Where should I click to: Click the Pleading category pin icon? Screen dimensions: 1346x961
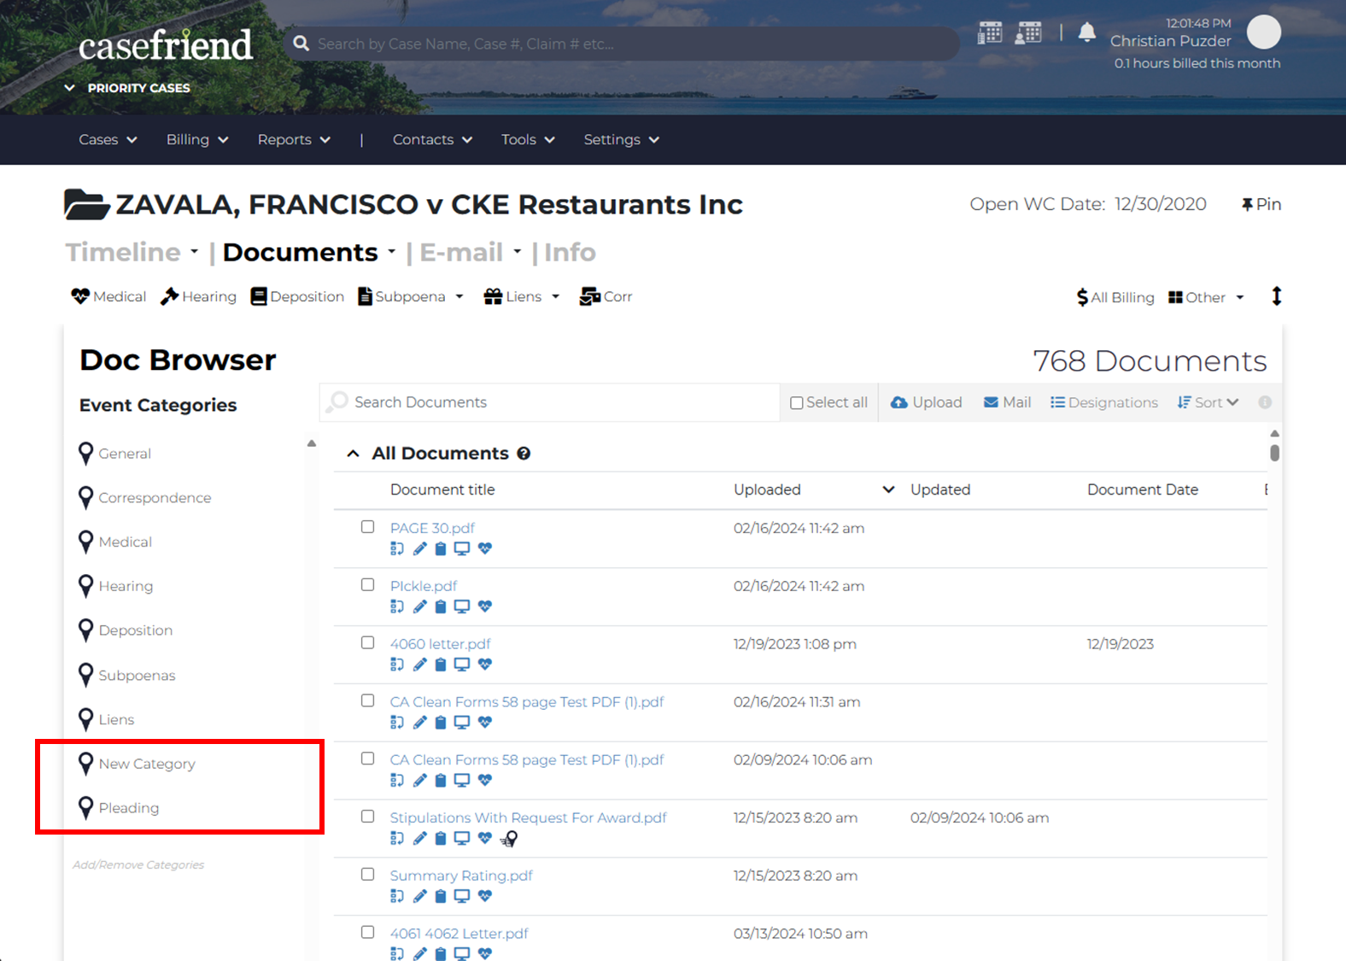[x=85, y=808]
